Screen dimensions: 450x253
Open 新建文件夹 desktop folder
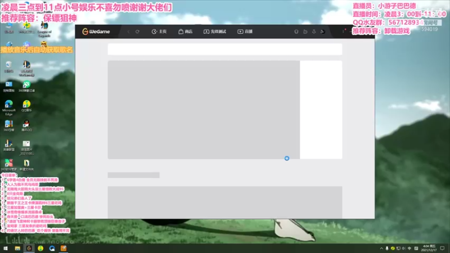tap(26, 165)
